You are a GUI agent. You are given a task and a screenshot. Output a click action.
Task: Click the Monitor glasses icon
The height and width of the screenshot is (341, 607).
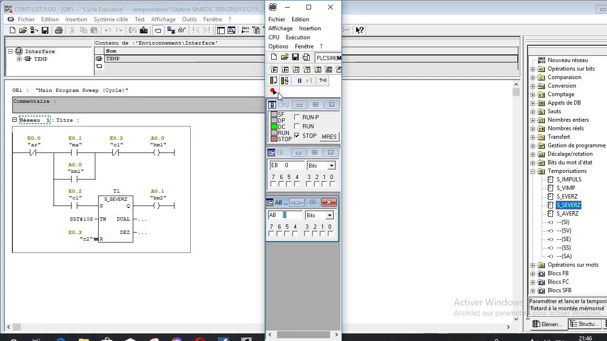click(181, 30)
